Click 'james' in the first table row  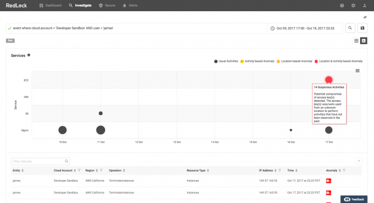click(x=17, y=181)
